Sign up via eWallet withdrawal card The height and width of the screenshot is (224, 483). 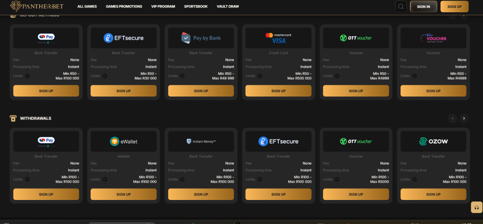point(124,194)
